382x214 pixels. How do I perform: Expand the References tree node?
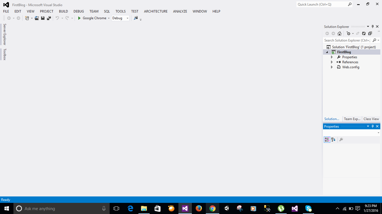tap(332, 62)
